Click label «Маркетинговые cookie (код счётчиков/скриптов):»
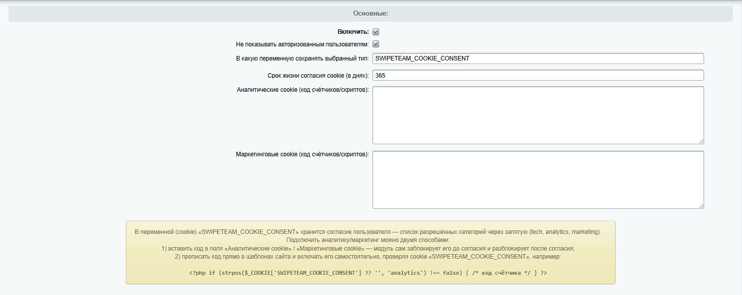Viewport: 742px width, 295px height. tap(302, 154)
